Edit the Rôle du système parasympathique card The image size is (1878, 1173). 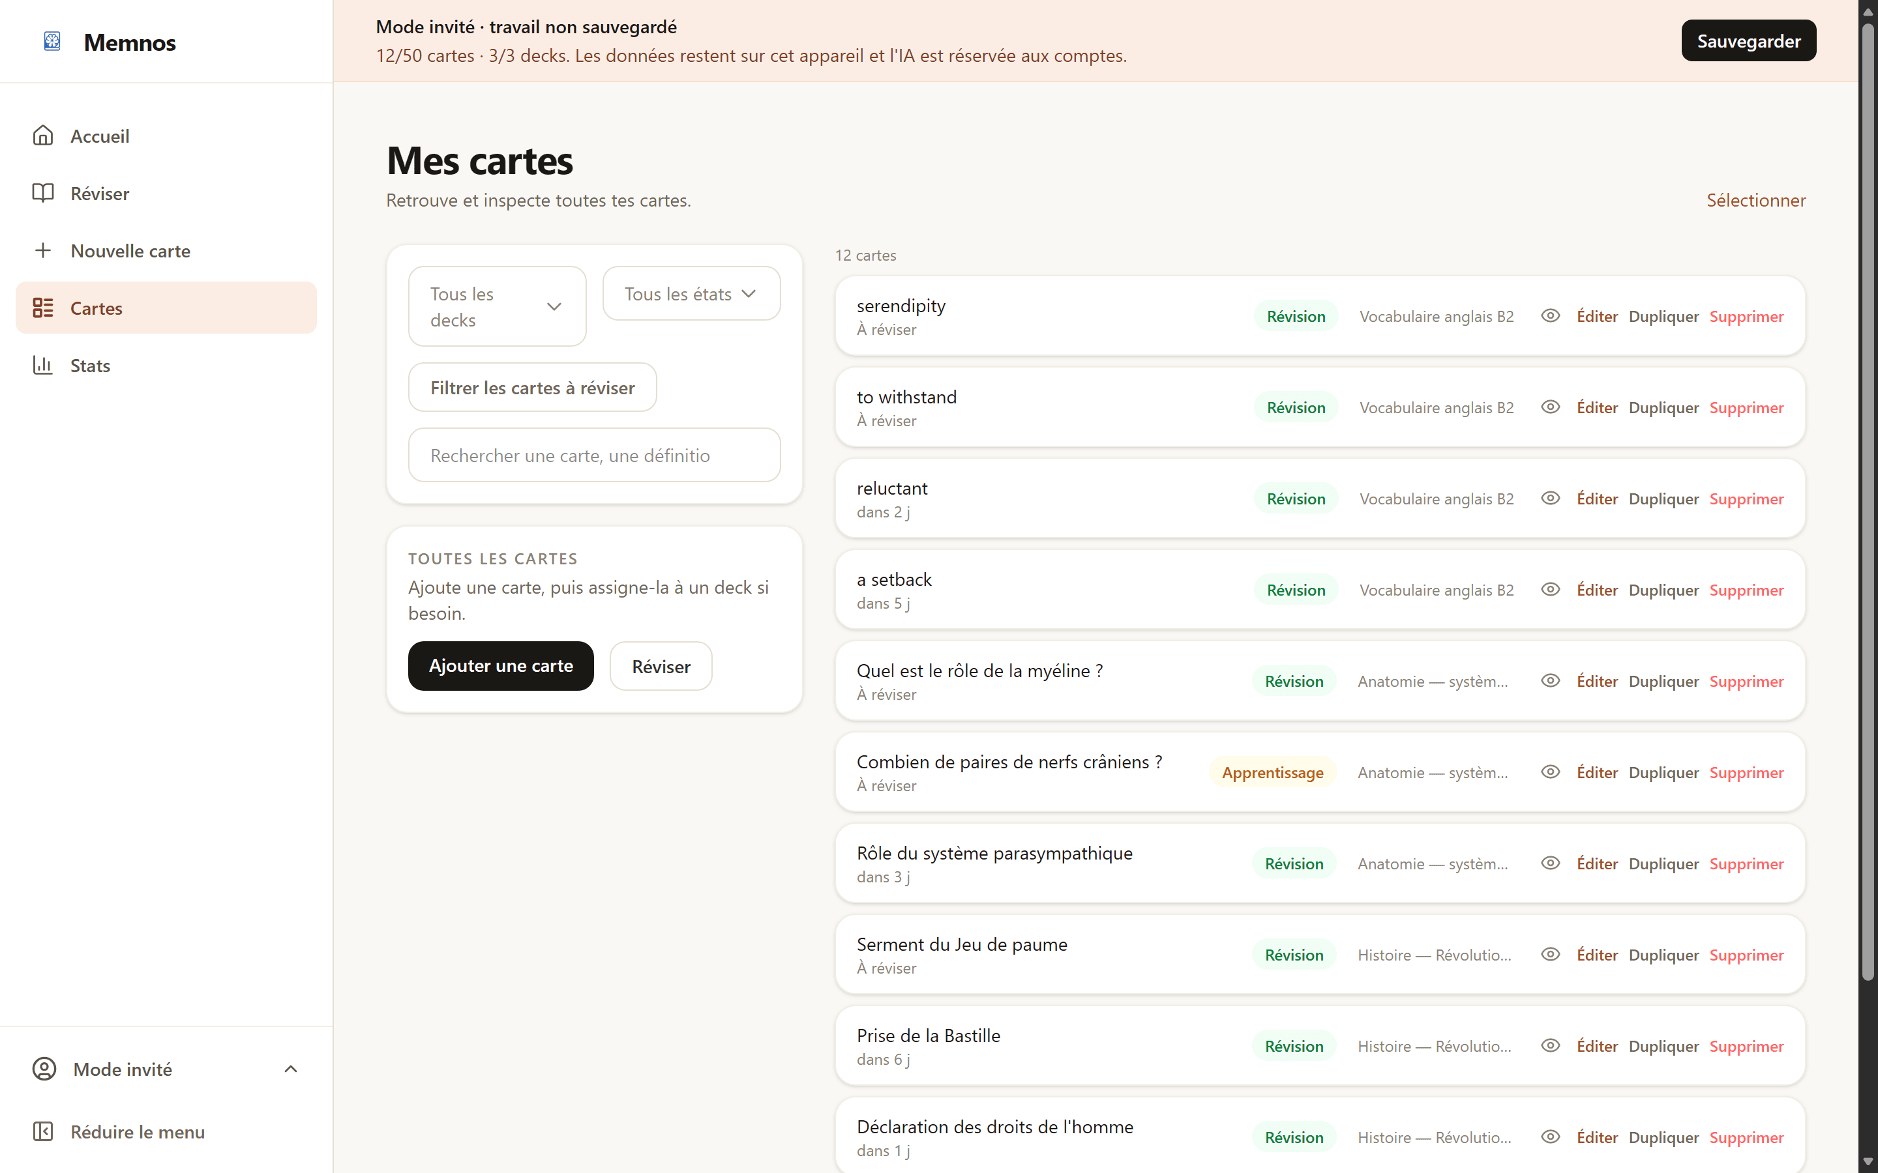pyautogui.click(x=1597, y=863)
